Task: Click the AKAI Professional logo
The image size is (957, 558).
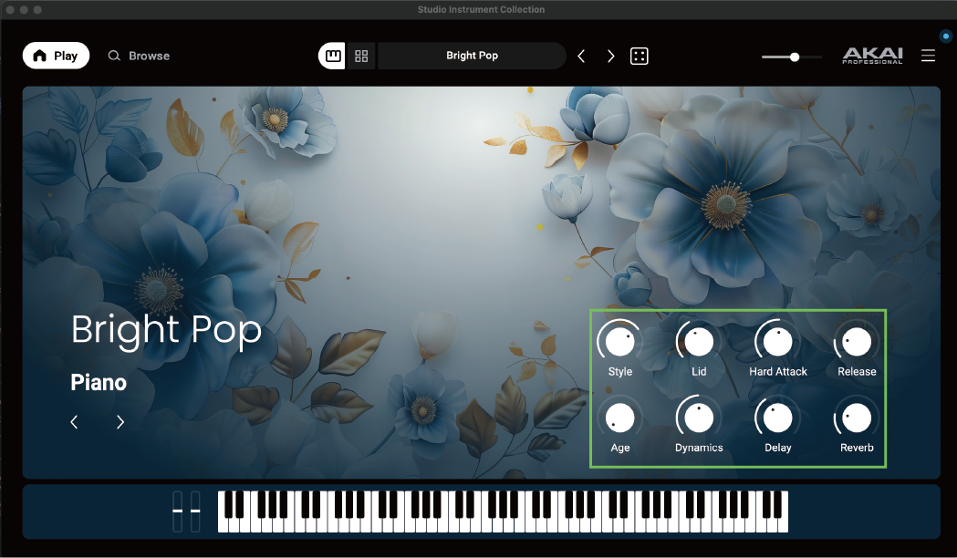Action: point(872,56)
